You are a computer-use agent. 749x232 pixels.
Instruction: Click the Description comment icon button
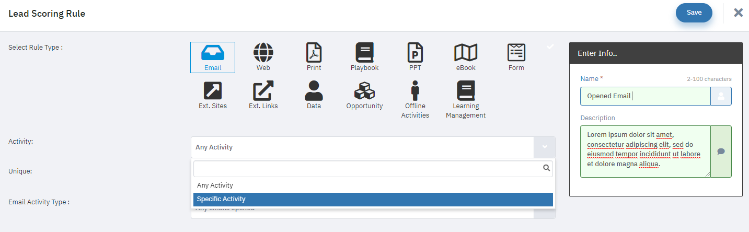click(x=721, y=152)
